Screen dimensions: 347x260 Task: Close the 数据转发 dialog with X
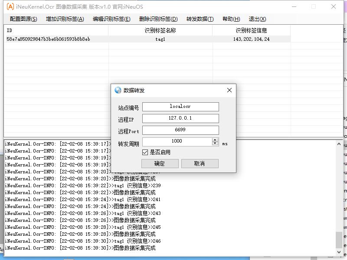coord(229,90)
